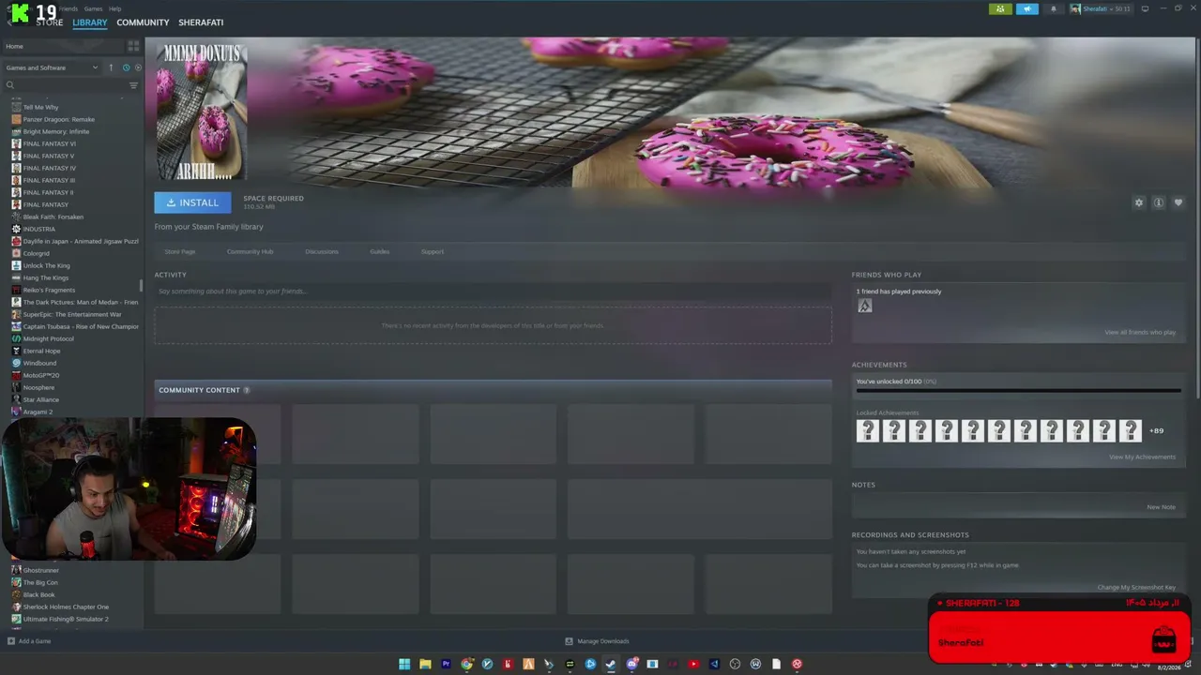Open File Explorer from taskbar
The height and width of the screenshot is (675, 1201).
point(425,664)
